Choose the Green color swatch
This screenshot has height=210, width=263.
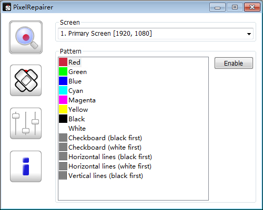[x=63, y=71]
